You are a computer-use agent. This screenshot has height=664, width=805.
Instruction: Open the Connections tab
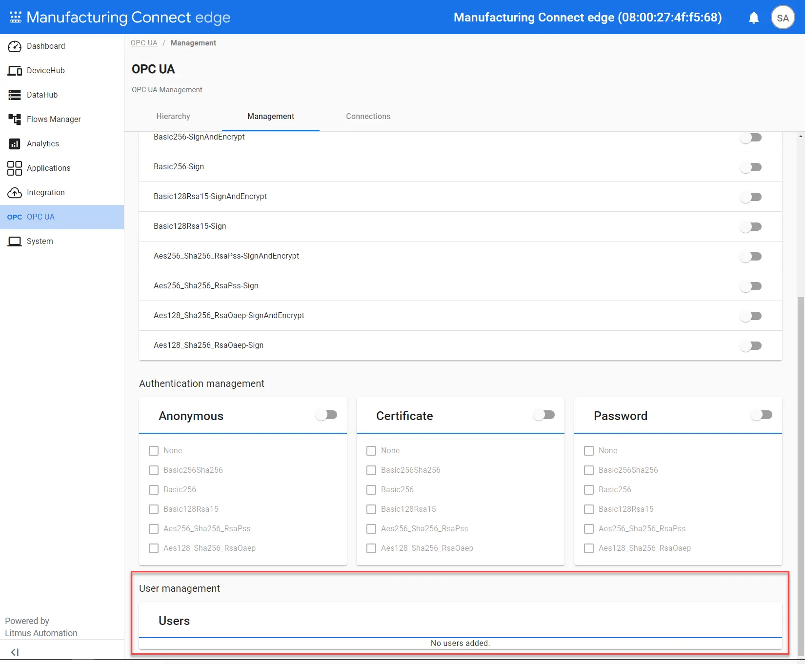click(x=368, y=117)
